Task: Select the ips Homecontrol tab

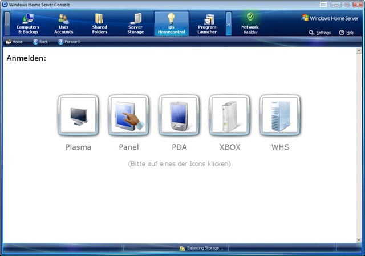Action: pos(171,24)
